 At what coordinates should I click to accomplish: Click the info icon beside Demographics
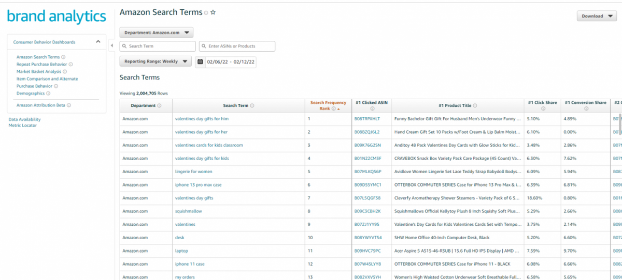tap(48, 94)
